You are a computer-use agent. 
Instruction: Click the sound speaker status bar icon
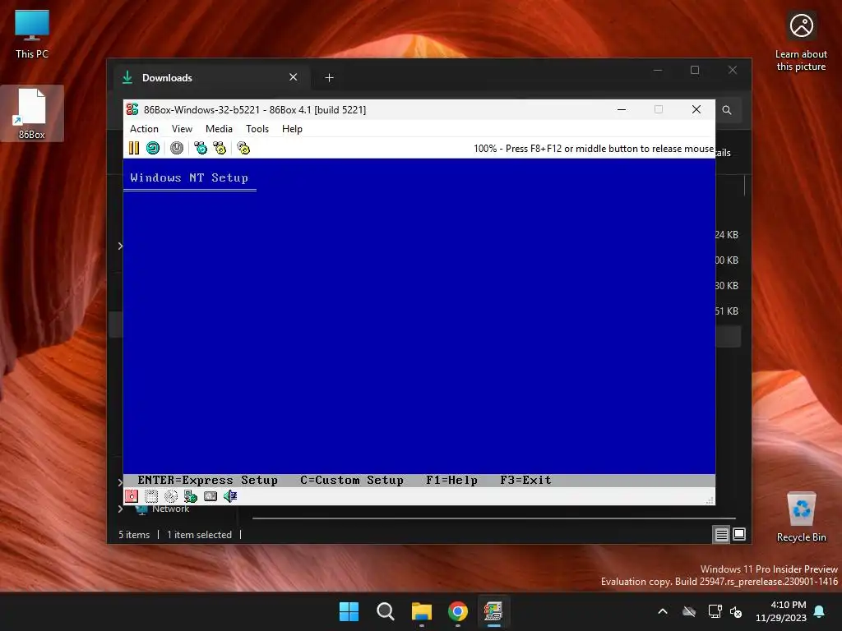tap(230, 496)
